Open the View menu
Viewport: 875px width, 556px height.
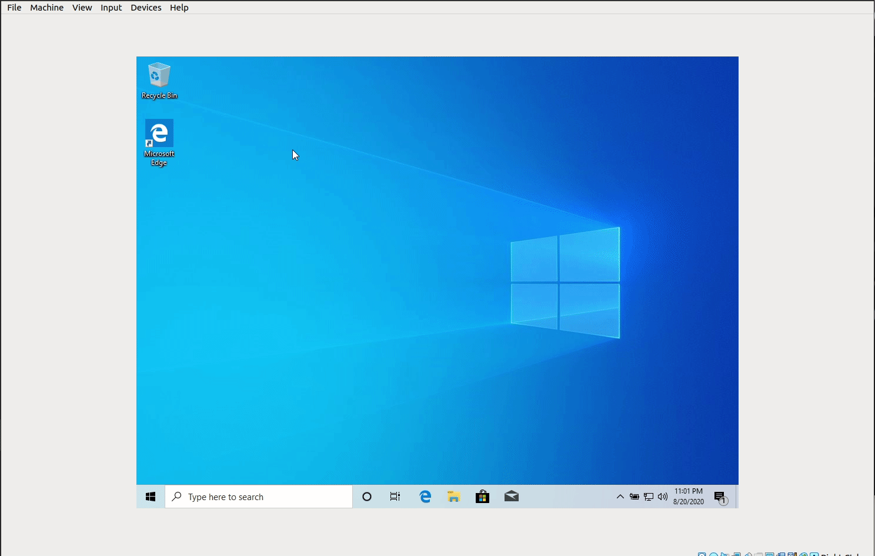click(82, 8)
